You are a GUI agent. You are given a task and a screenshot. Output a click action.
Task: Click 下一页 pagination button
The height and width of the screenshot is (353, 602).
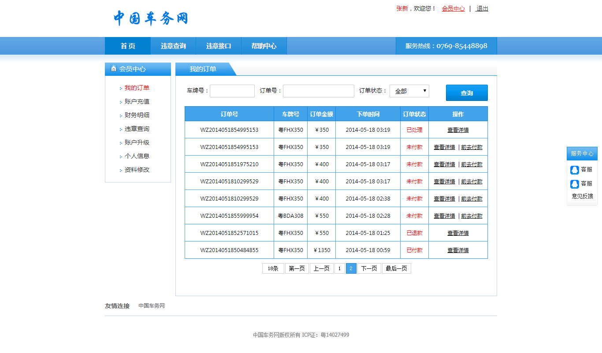369,268
